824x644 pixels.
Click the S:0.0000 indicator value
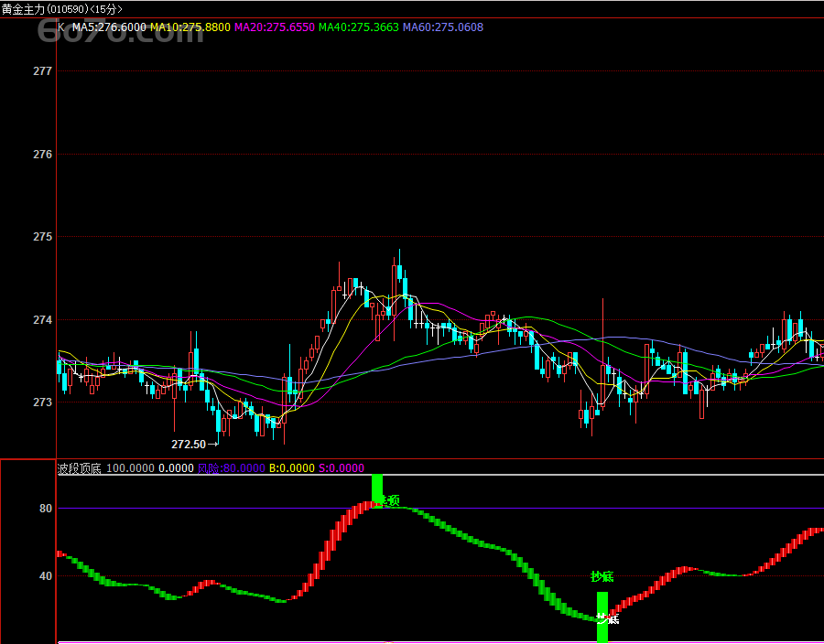[340, 468]
